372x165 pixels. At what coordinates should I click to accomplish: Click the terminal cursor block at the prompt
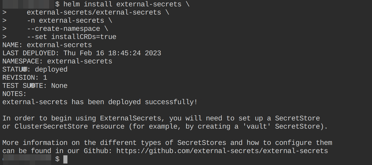pos(65,159)
